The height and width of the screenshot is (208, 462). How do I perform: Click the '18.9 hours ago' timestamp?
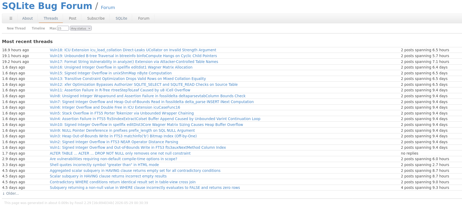pos(15,50)
